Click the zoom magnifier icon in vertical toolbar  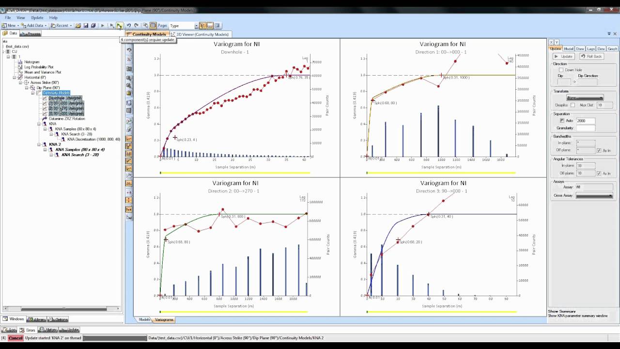(129, 78)
